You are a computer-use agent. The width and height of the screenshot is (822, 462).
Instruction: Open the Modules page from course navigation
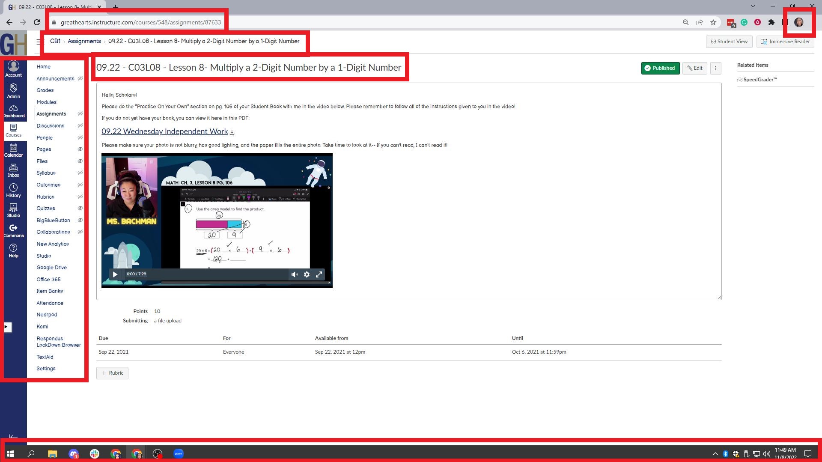46,102
